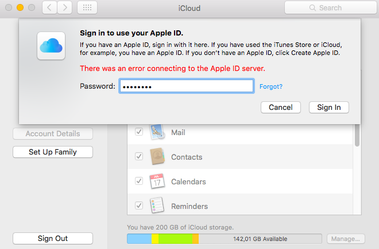
Task: Toggle the Reminders checkbox
Action: (139, 205)
